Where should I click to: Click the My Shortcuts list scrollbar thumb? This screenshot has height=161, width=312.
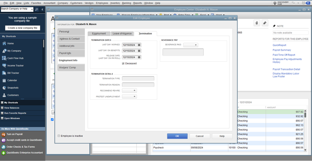(44, 44)
